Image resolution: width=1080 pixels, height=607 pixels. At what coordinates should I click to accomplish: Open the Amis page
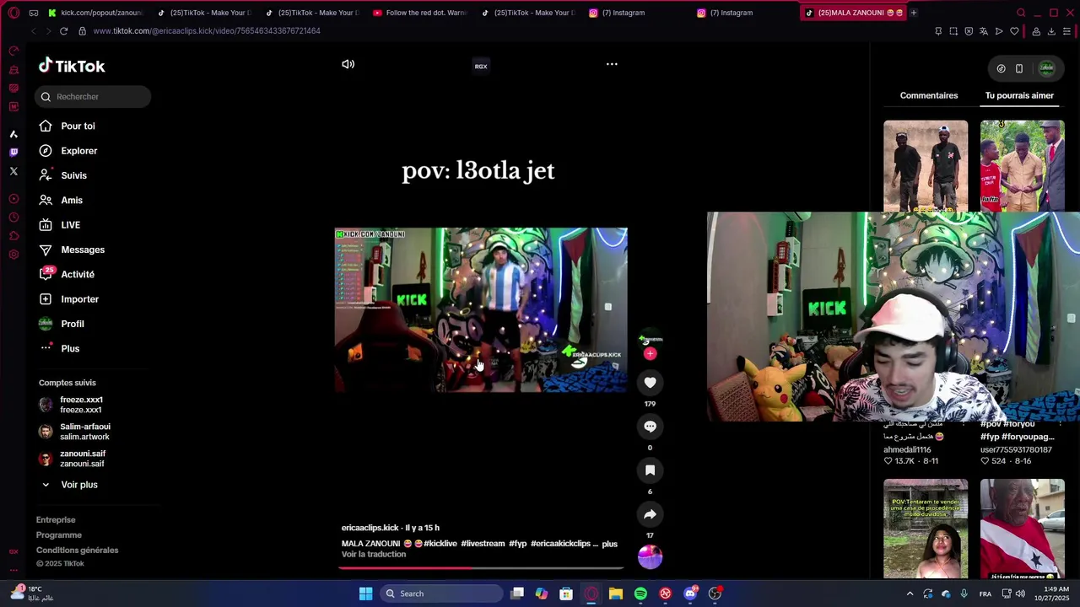[x=72, y=201]
